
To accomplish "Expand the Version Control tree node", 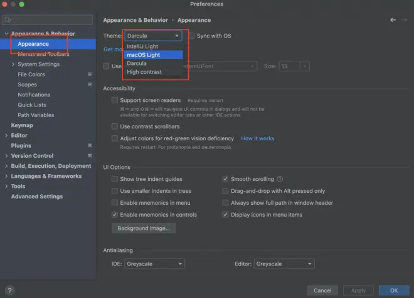I will coord(6,156).
